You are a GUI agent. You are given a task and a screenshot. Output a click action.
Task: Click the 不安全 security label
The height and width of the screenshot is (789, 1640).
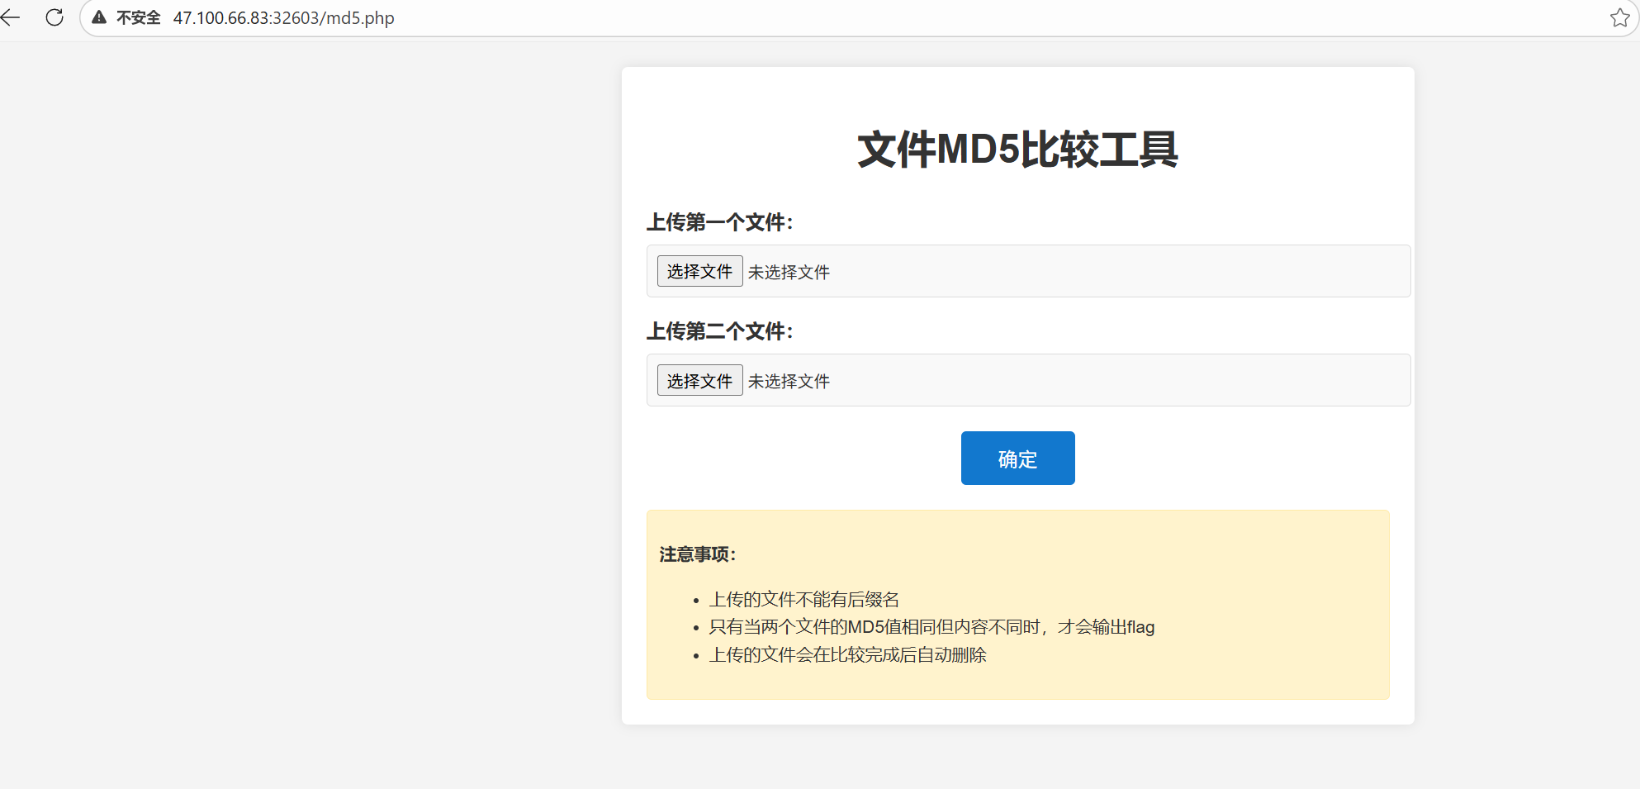pos(138,17)
